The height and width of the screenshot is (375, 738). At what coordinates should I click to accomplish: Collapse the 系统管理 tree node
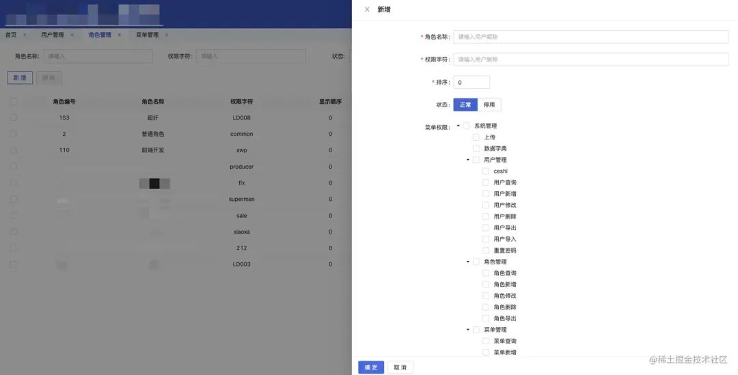pyautogui.click(x=458, y=126)
